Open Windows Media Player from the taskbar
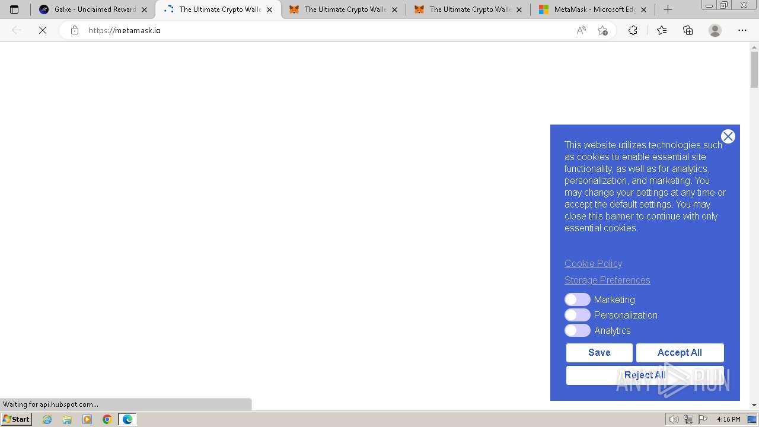The image size is (759, 427). click(x=87, y=419)
